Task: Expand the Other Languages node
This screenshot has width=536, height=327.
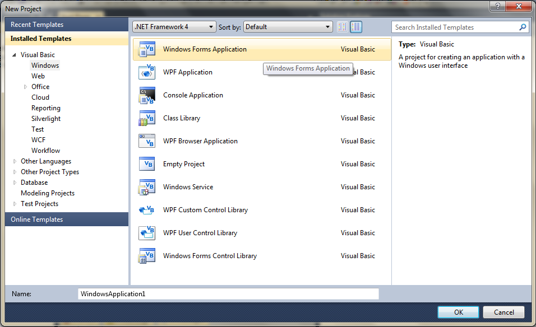Action: click(x=15, y=161)
